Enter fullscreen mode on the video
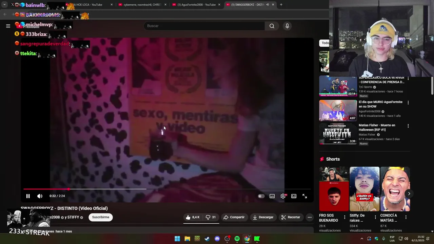The height and width of the screenshot is (244, 434). coord(304,196)
